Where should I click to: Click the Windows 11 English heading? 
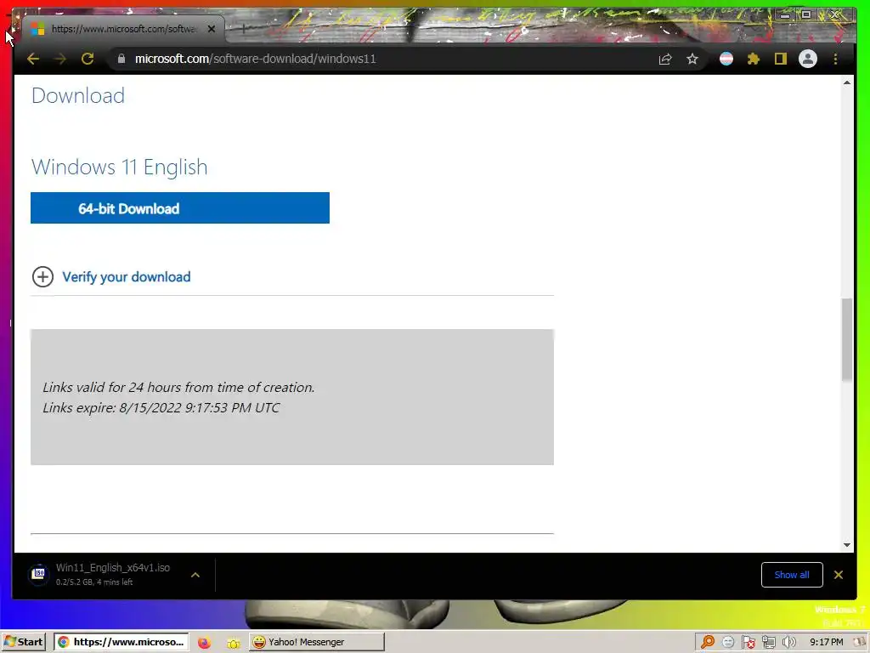click(119, 168)
